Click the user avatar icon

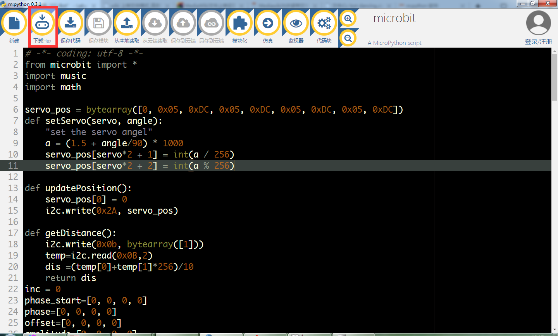point(538,23)
